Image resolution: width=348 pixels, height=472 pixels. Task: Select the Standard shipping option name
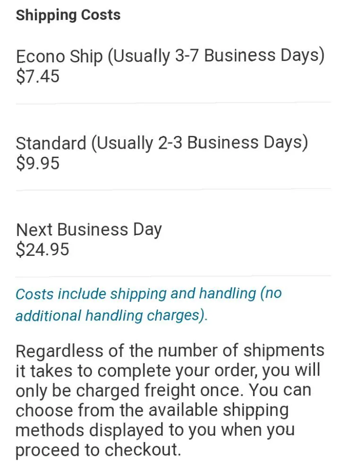click(x=51, y=143)
